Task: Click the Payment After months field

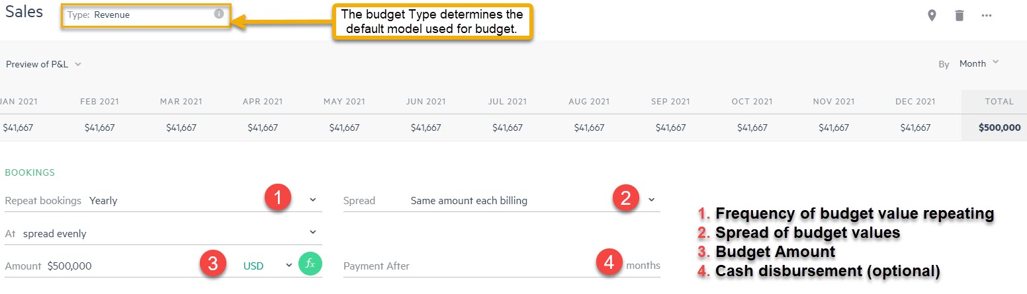Action: tap(463, 266)
